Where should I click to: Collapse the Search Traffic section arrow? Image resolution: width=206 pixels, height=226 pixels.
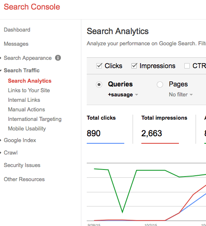point(1,71)
